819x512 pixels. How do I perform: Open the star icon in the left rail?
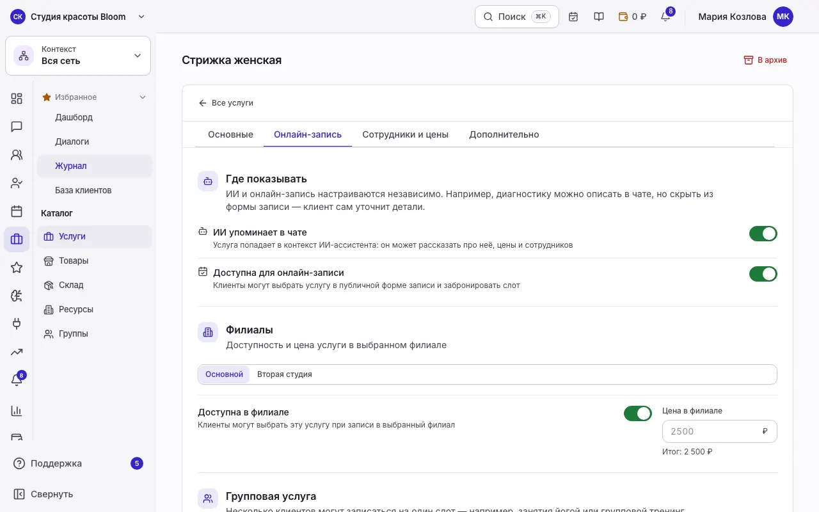17,268
